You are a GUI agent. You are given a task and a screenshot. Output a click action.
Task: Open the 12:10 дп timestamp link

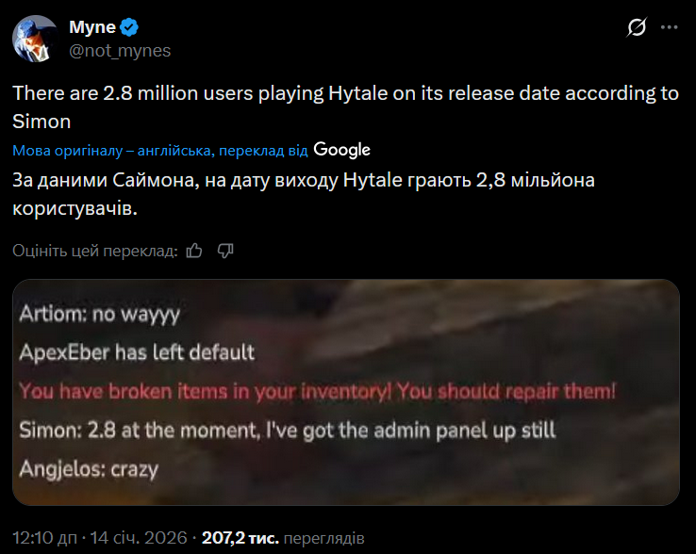point(46,538)
